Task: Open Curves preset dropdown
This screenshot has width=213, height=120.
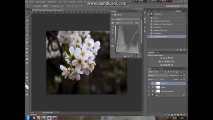Action: (127, 19)
